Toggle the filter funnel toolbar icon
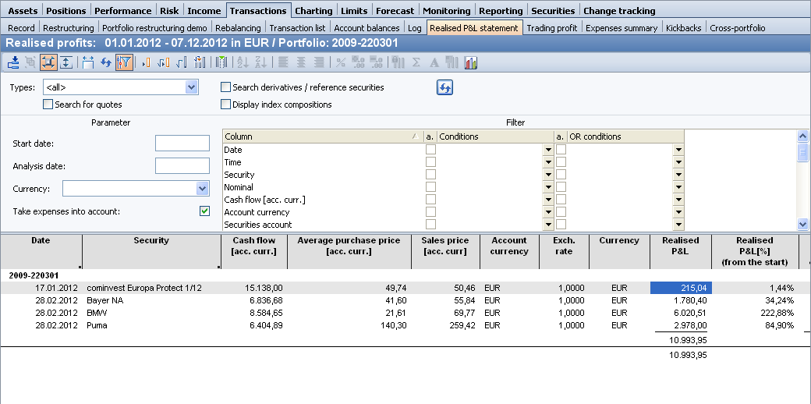811x404 pixels. tap(124, 63)
